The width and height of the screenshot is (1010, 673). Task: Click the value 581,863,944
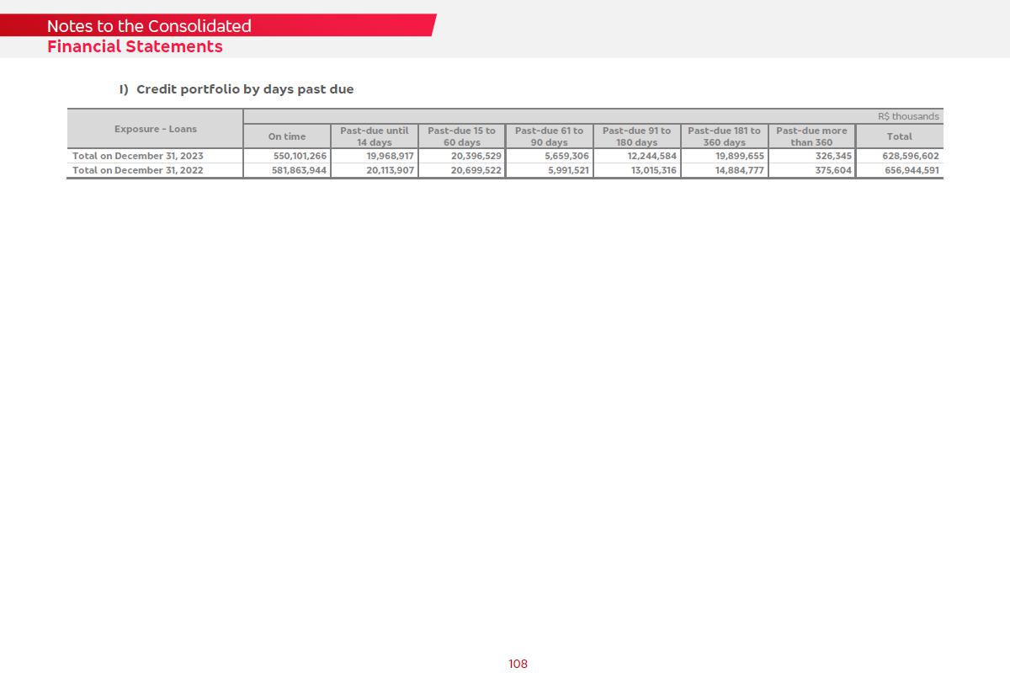pyautogui.click(x=300, y=170)
